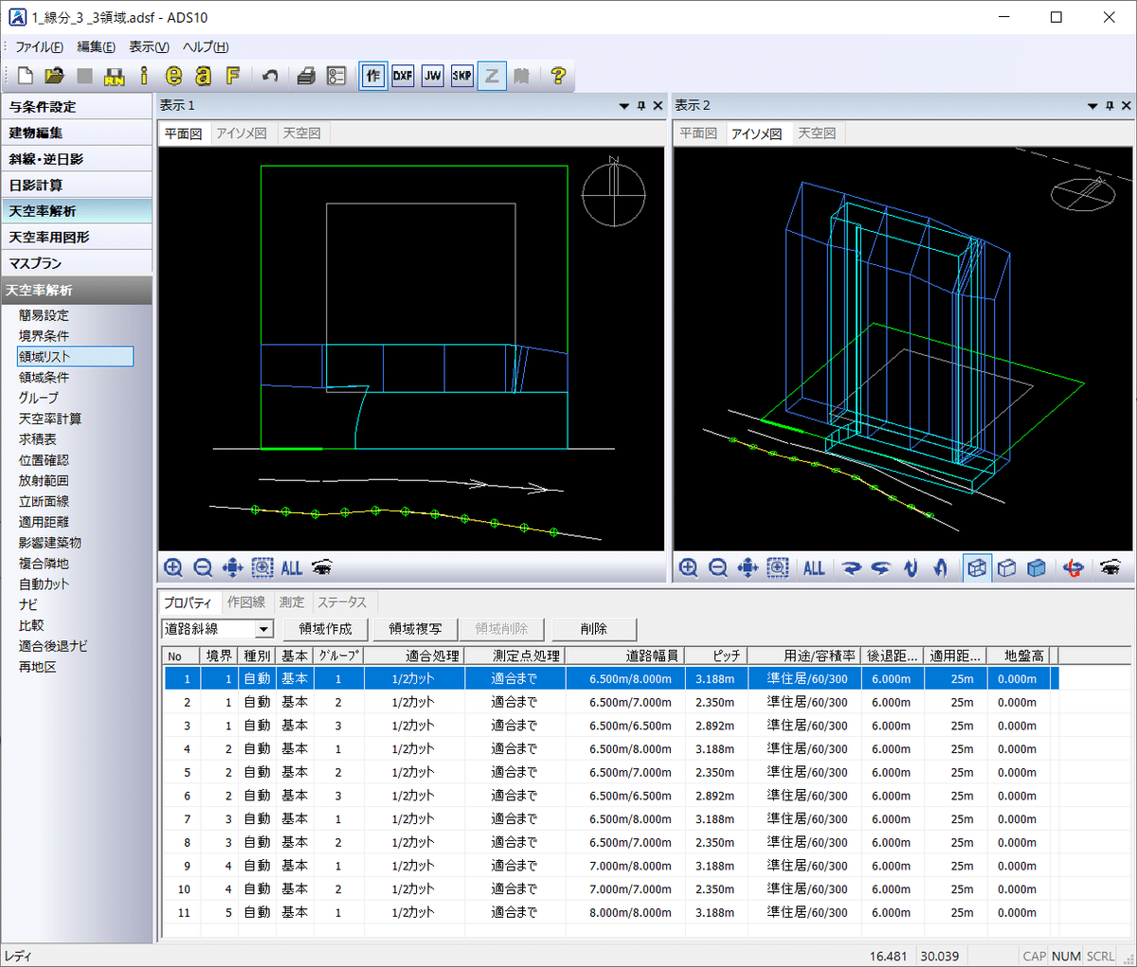This screenshot has width=1137, height=967.
Task: Click the 領域作成 button
Action: (x=325, y=629)
